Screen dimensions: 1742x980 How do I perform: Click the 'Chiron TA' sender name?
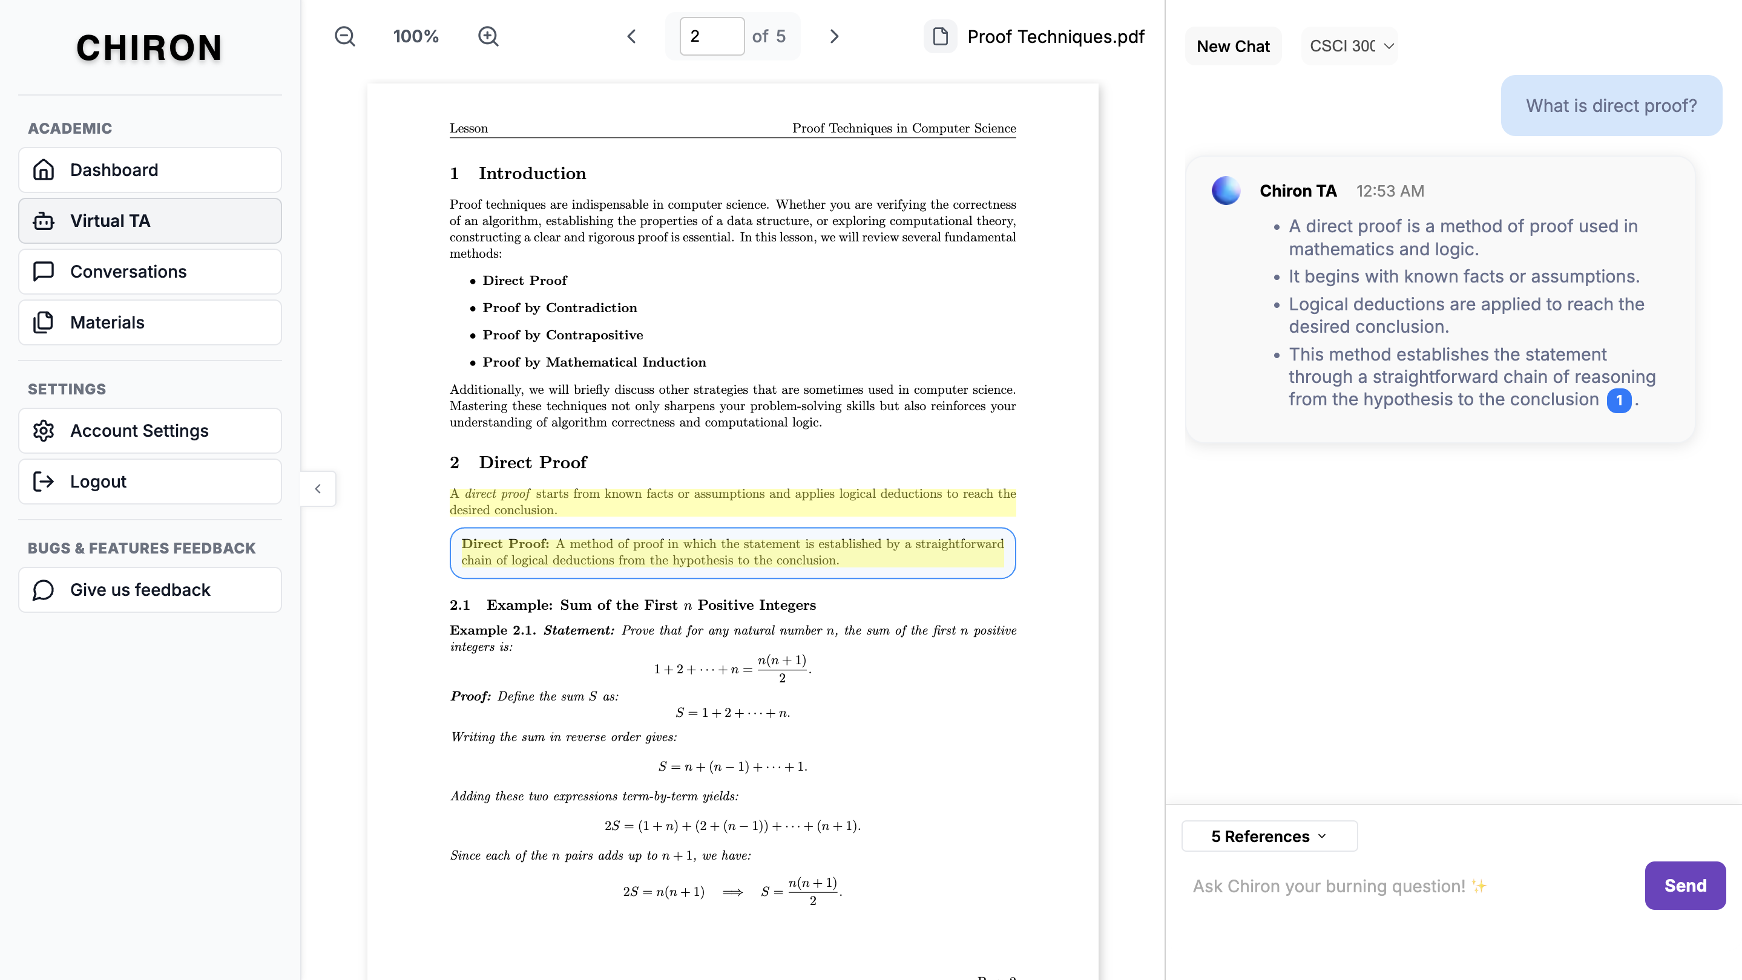point(1298,191)
